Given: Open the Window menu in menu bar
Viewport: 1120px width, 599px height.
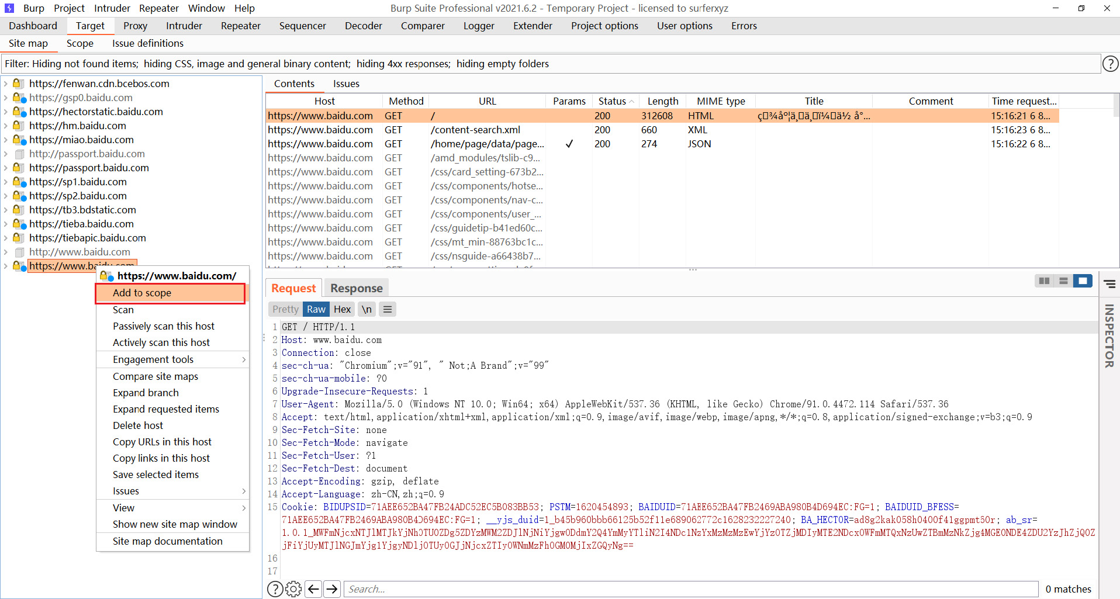Looking at the screenshot, I should point(206,8).
